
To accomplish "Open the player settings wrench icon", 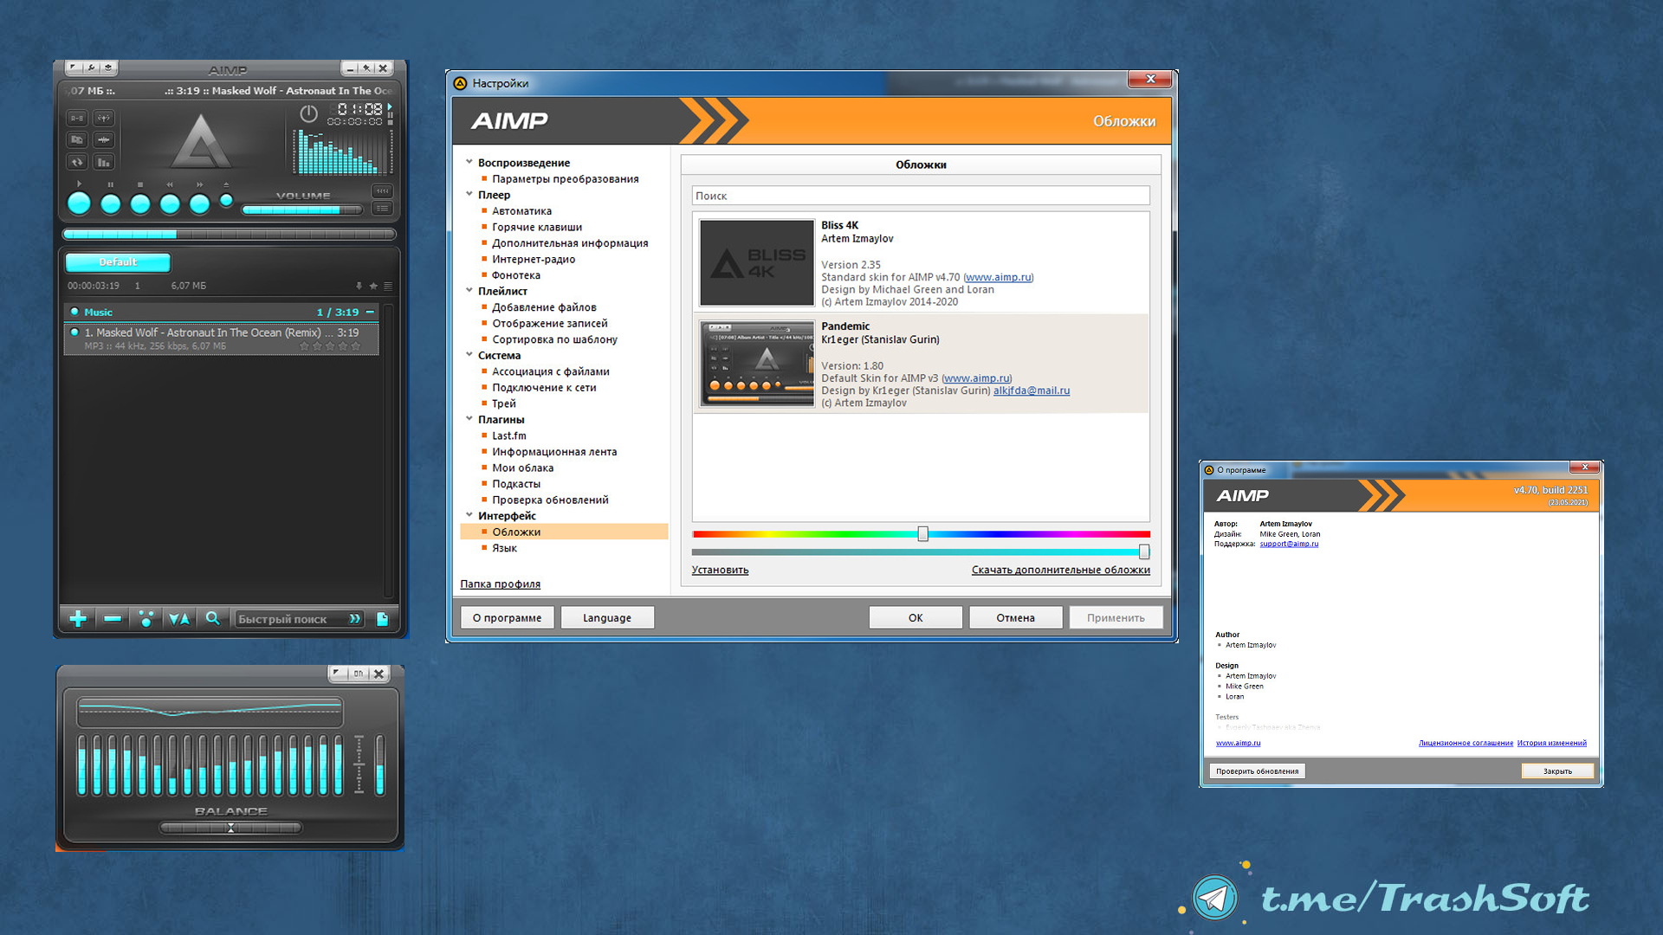I will (x=91, y=68).
